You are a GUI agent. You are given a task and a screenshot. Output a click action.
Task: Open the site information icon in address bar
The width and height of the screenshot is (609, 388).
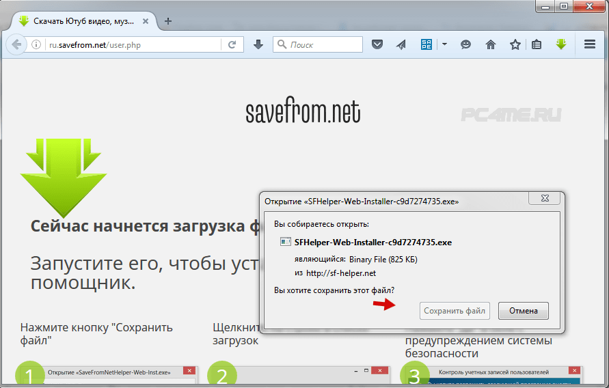point(37,44)
